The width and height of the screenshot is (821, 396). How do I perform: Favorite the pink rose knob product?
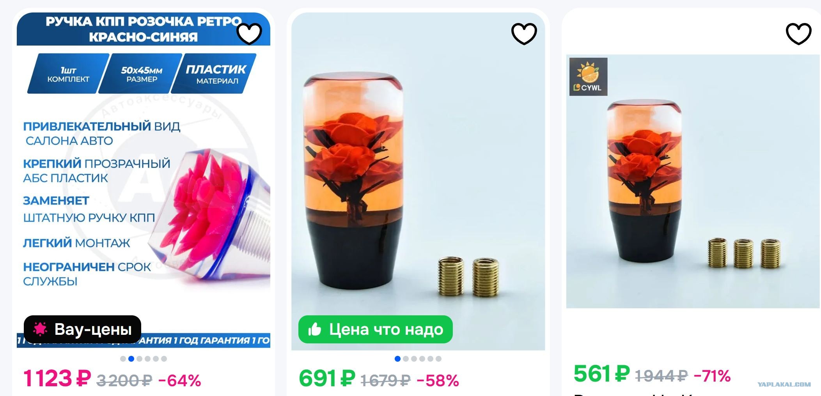(x=249, y=34)
